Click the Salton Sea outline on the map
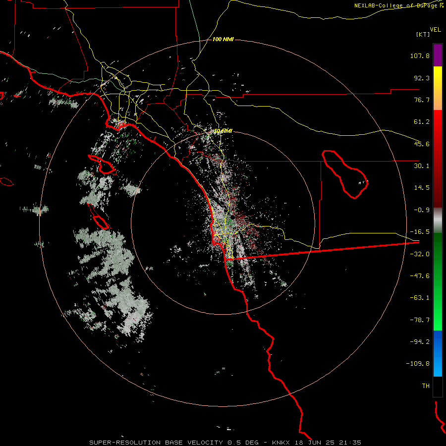The height and width of the screenshot is (446, 446). point(345,174)
